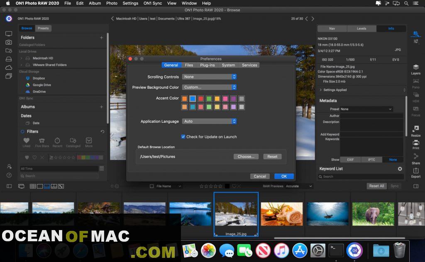Apply the Five Stars filter
Image resolution: width=425 pixels, height=262 pixels.
[42, 142]
